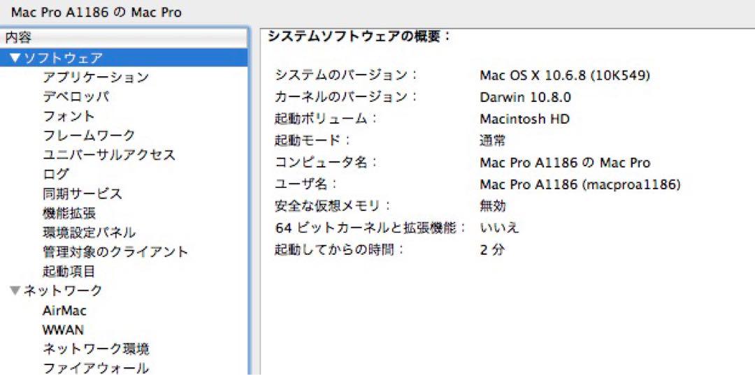Click the 内容 column header
755x375 pixels.
124,38
